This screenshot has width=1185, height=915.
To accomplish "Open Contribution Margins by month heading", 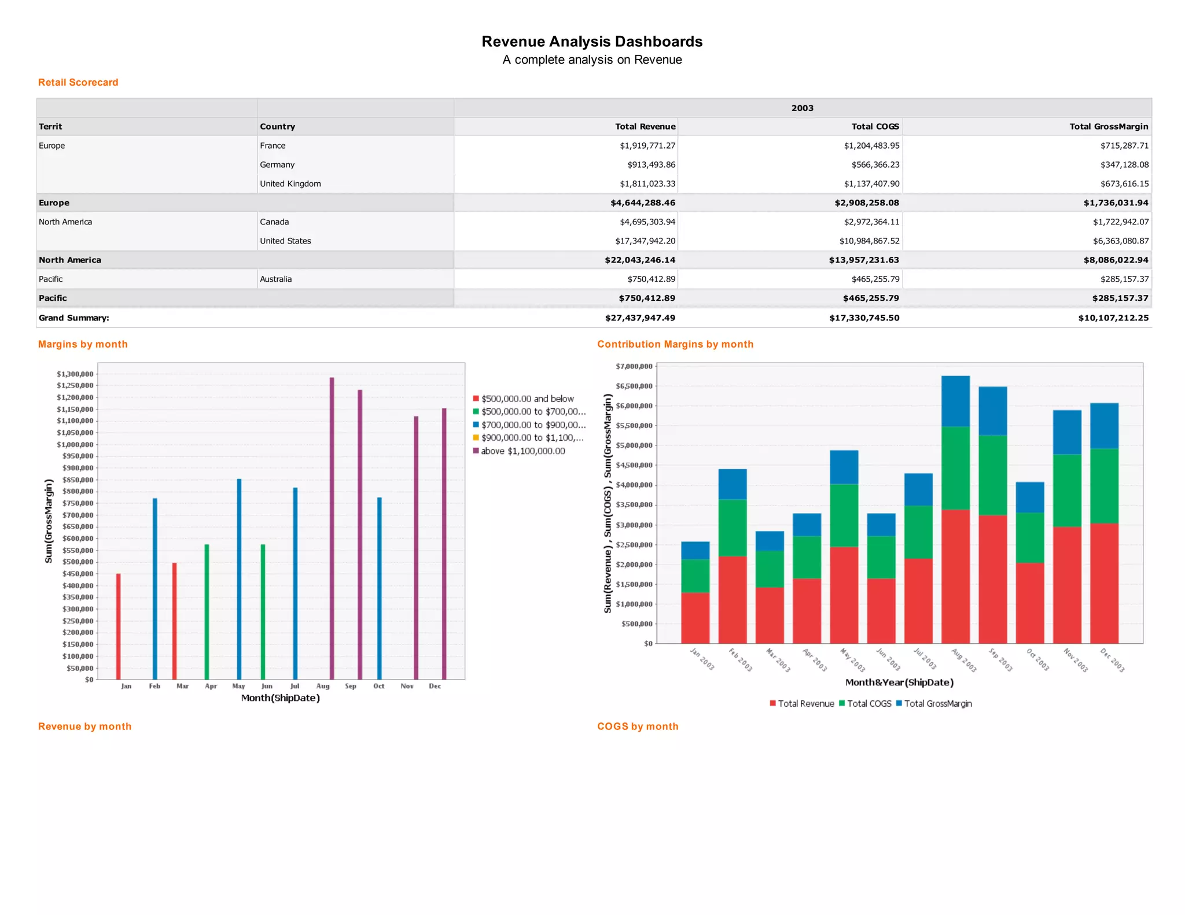I will 675,344.
